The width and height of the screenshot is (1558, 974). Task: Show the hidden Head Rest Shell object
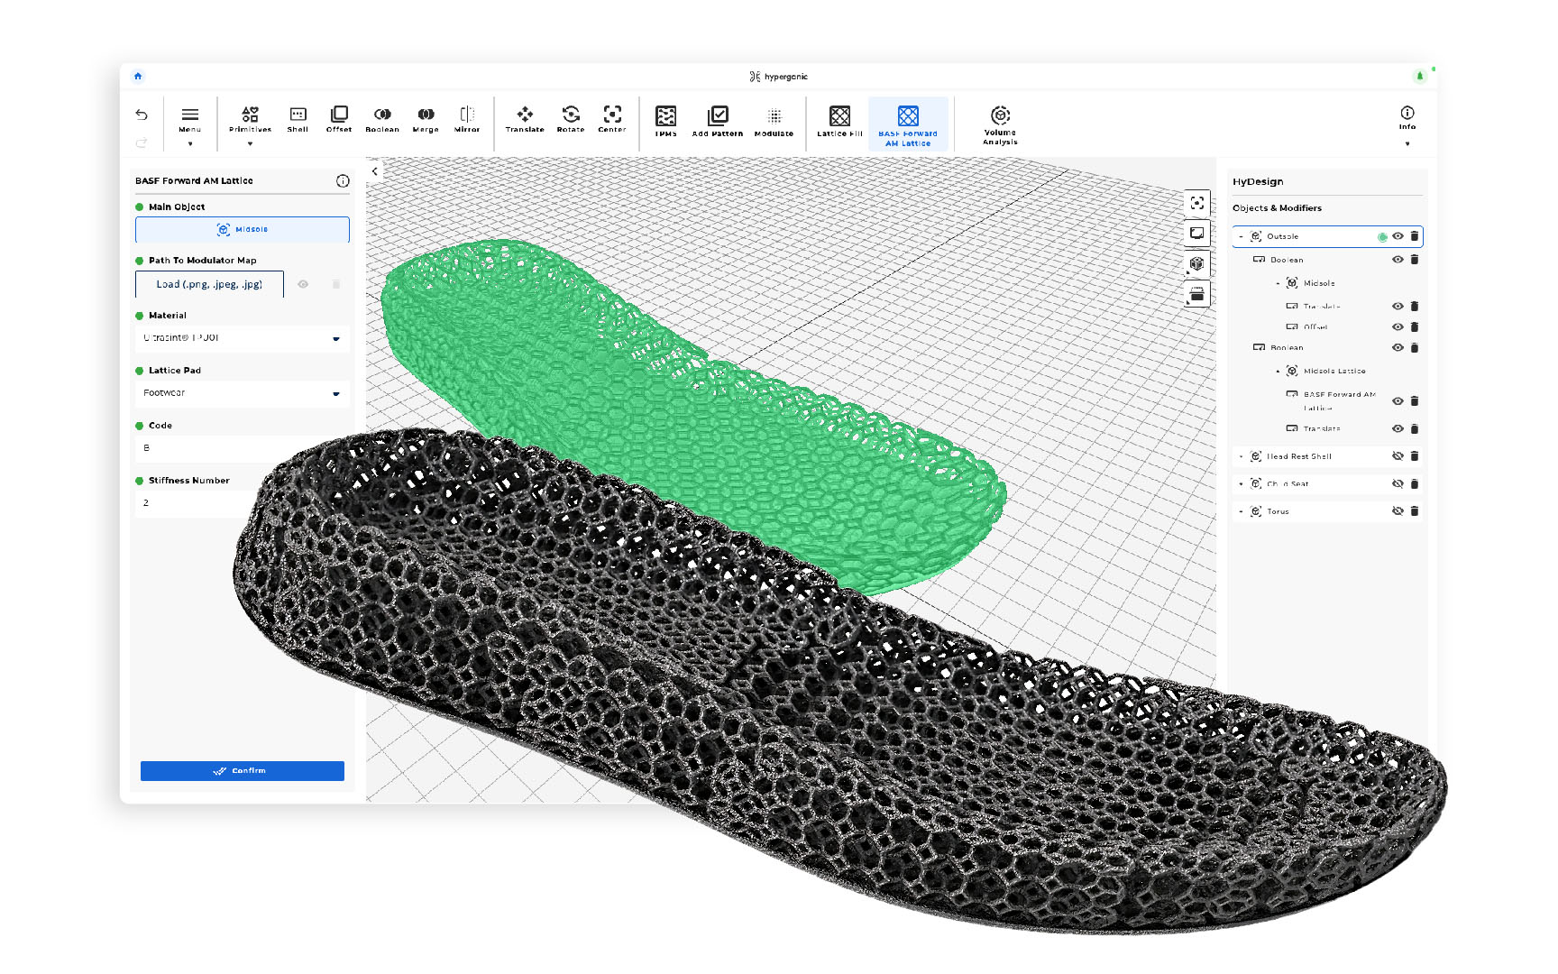click(1398, 456)
